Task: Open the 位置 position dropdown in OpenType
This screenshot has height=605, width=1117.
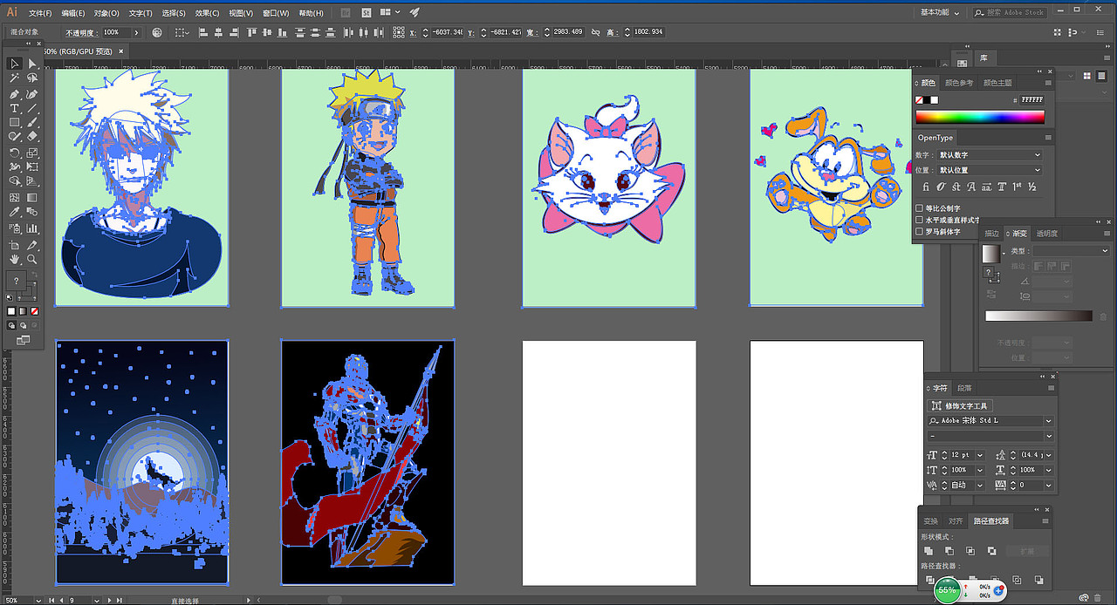Action: point(990,170)
